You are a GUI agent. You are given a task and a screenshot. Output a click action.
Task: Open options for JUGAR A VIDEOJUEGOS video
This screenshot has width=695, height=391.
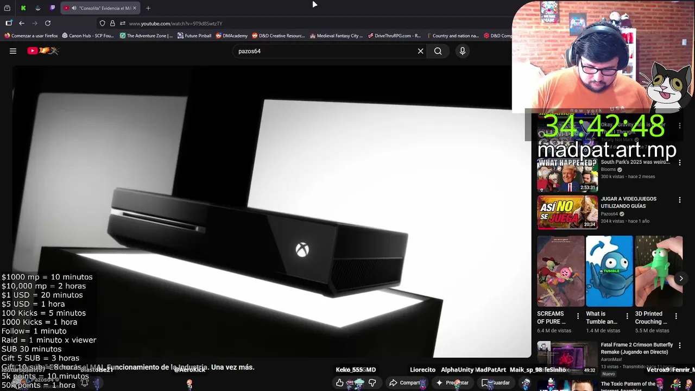coord(680,200)
